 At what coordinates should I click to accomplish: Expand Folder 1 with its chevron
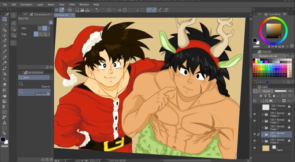coord(262,128)
